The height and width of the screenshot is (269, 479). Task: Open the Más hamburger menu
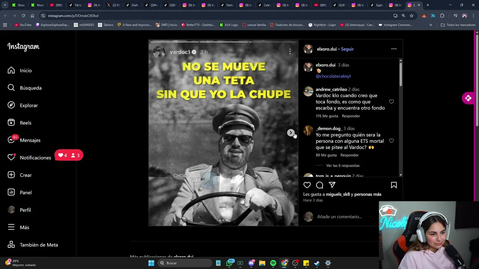tap(18, 227)
